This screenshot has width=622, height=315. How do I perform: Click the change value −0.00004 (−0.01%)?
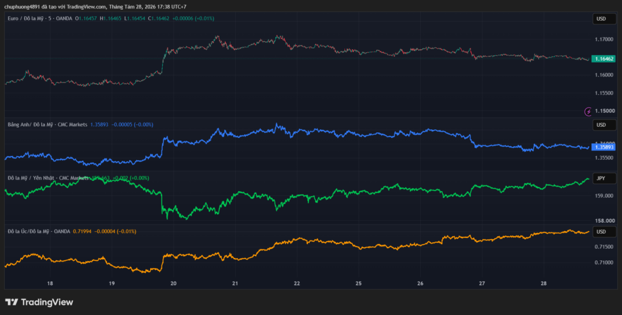[x=115, y=231]
